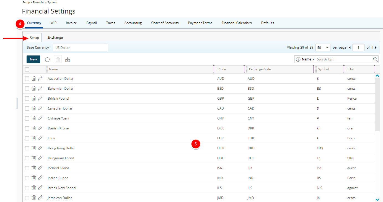The height and width of the screenshot is (202, 383).
Task: Check the Euro checkbox
Action: pos(27,138)
